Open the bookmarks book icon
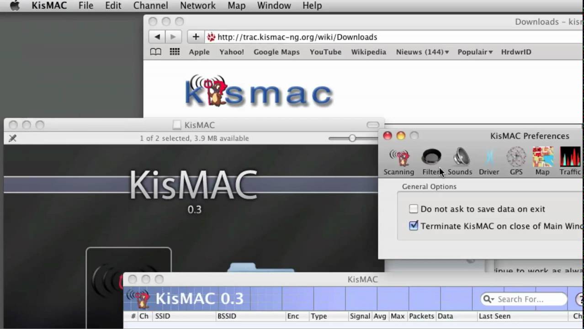Viewport: 584px width, 329px height. pyautogui.click(x=156, y=52)
